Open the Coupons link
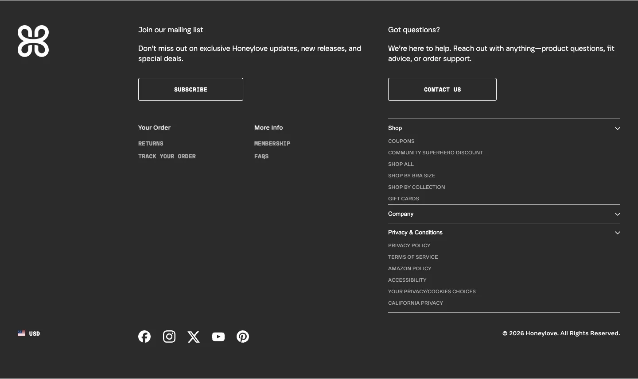This screenshot has width=638, height=379. pyautogui.click(x=401, y=141)
